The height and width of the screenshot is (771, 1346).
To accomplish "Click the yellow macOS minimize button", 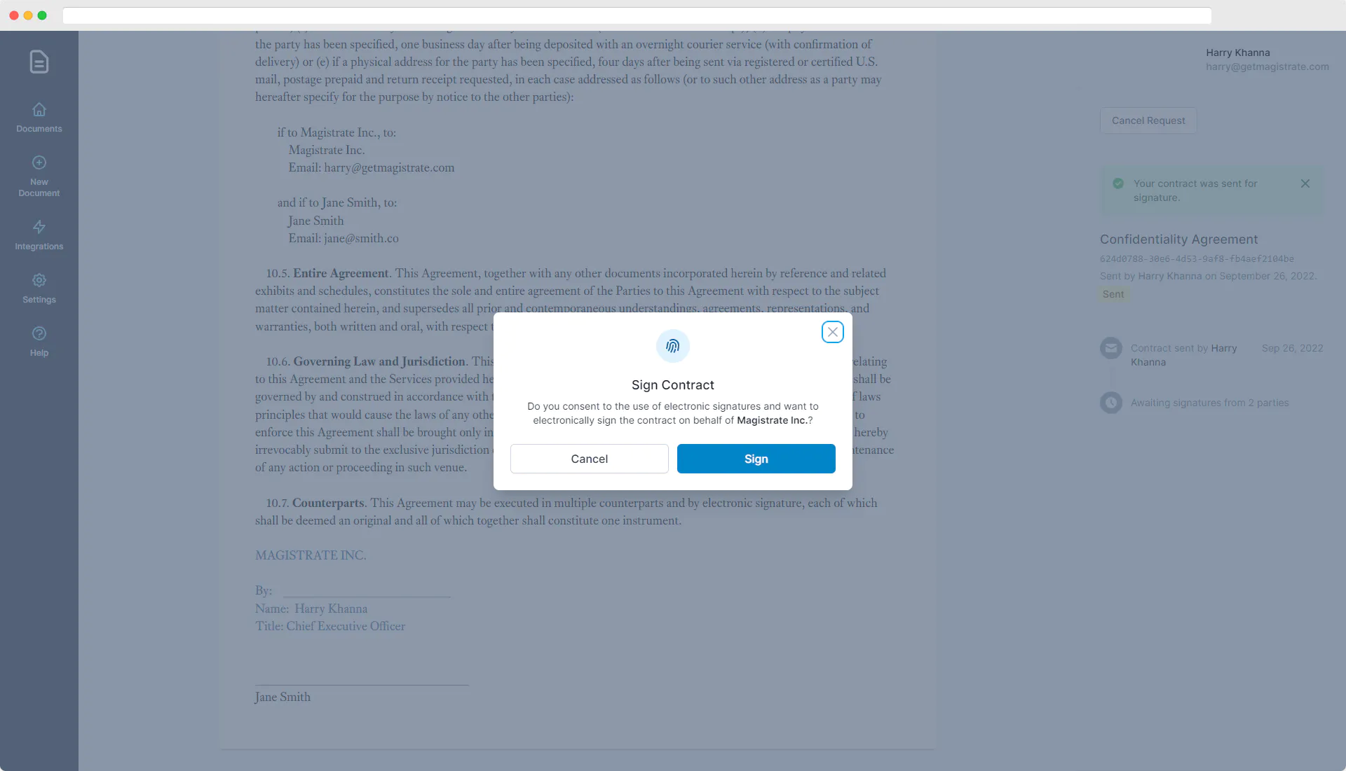I will point(28,15).
